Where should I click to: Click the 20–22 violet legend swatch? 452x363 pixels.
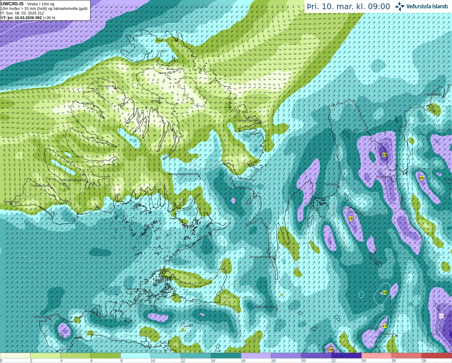click(x=316, y=355)
